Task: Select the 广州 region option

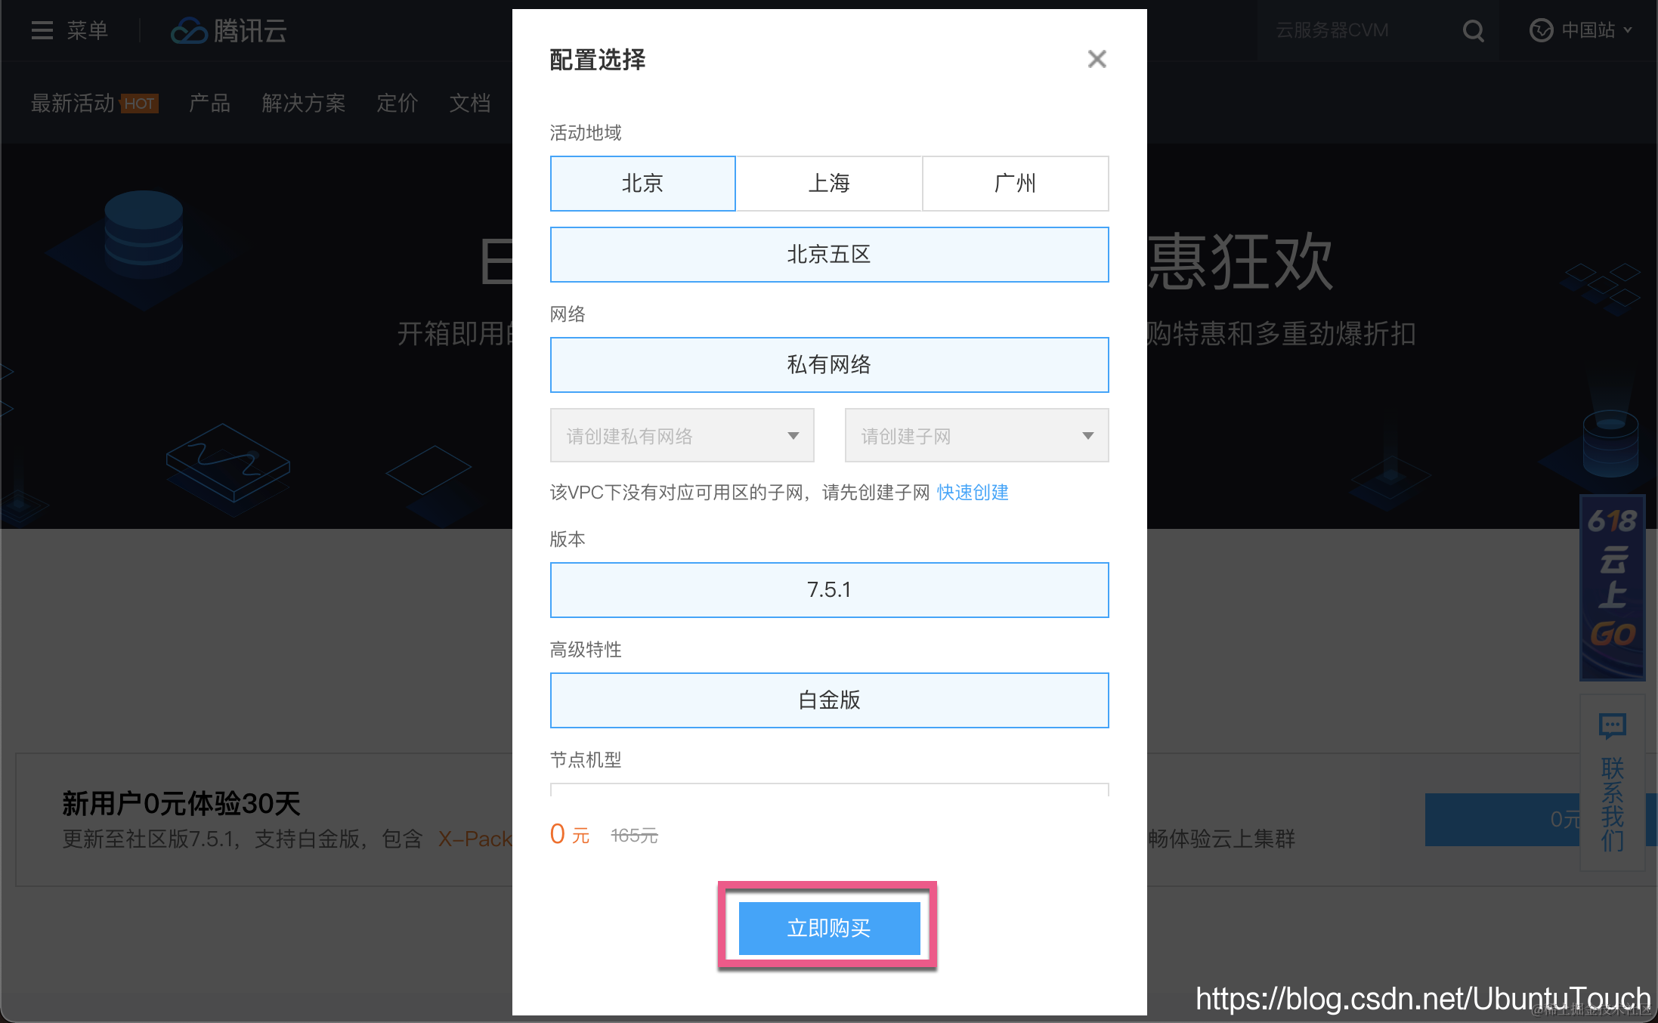Action: click(x=1016, y=184)
